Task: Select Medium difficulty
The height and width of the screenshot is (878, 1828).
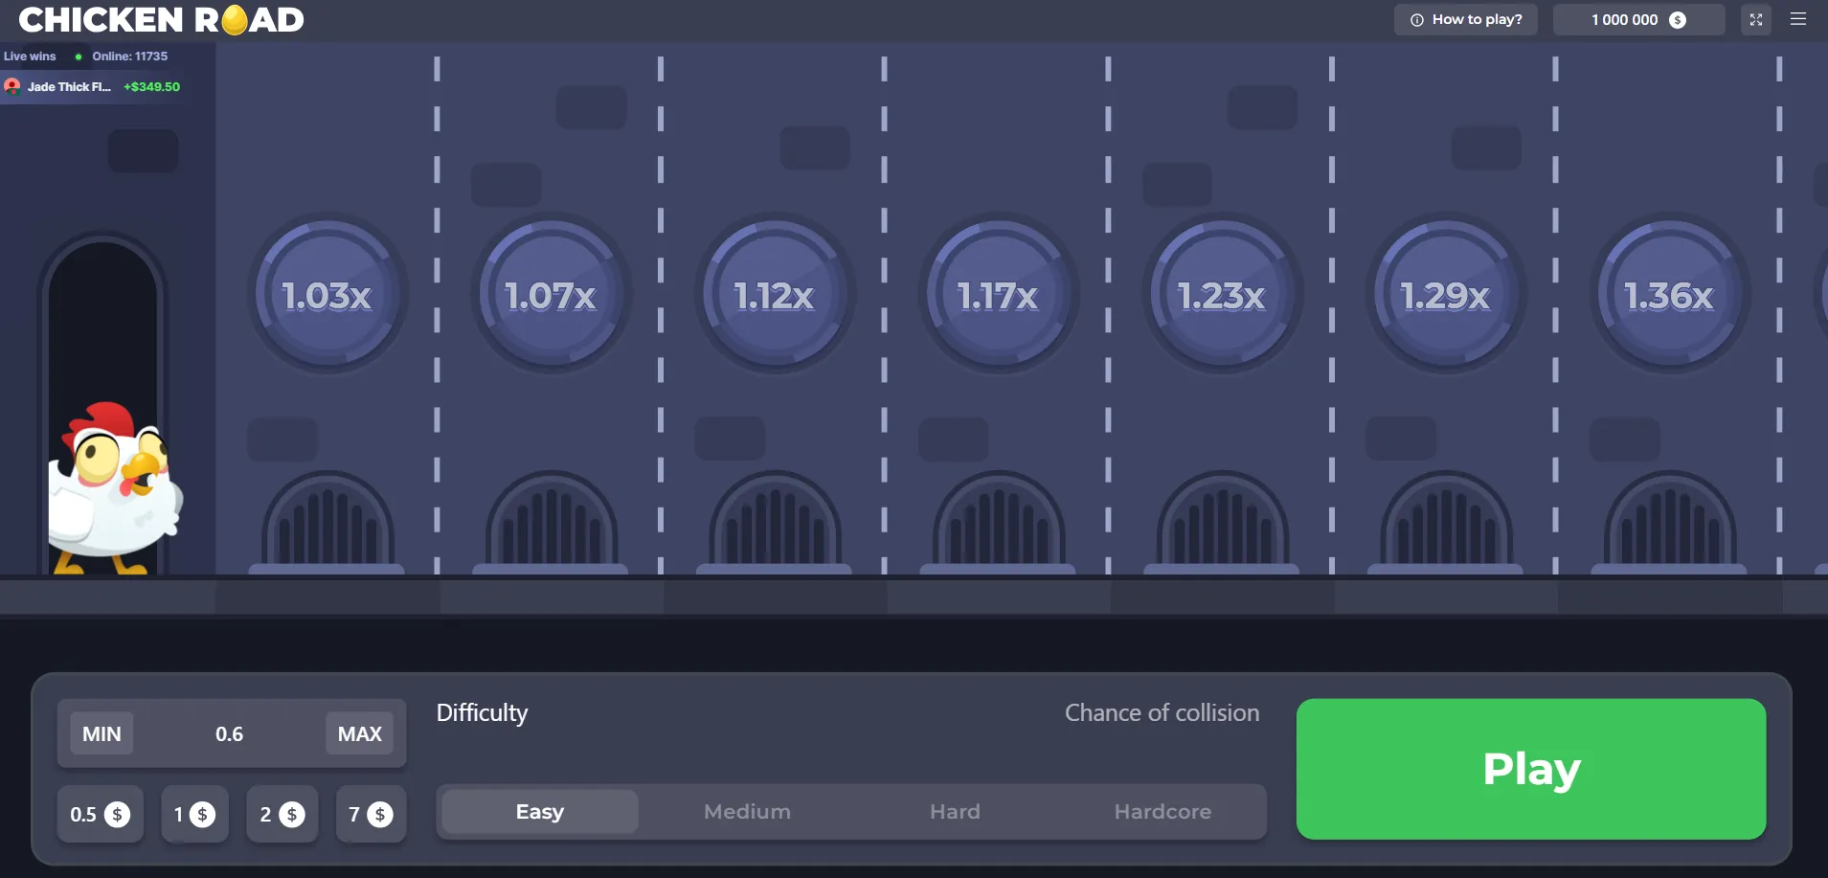Action: click(746, 811)
